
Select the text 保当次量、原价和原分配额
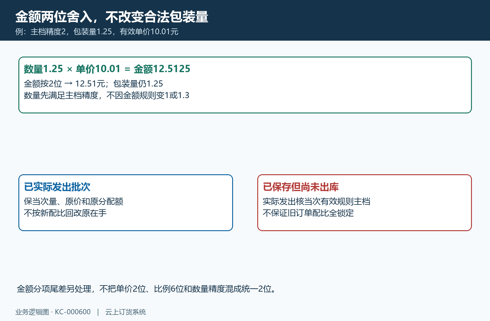coord(73,201)
